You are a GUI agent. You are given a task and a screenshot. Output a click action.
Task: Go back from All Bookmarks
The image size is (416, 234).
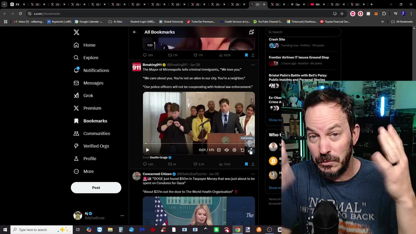pos(135,32)
